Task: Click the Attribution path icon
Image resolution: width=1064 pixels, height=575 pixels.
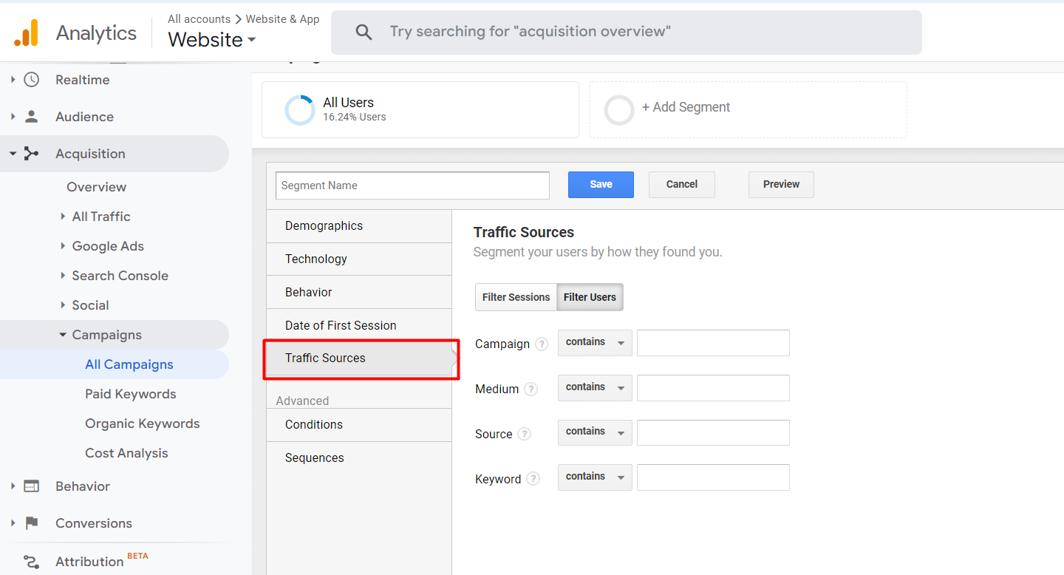Action: [x=31, y=562]
